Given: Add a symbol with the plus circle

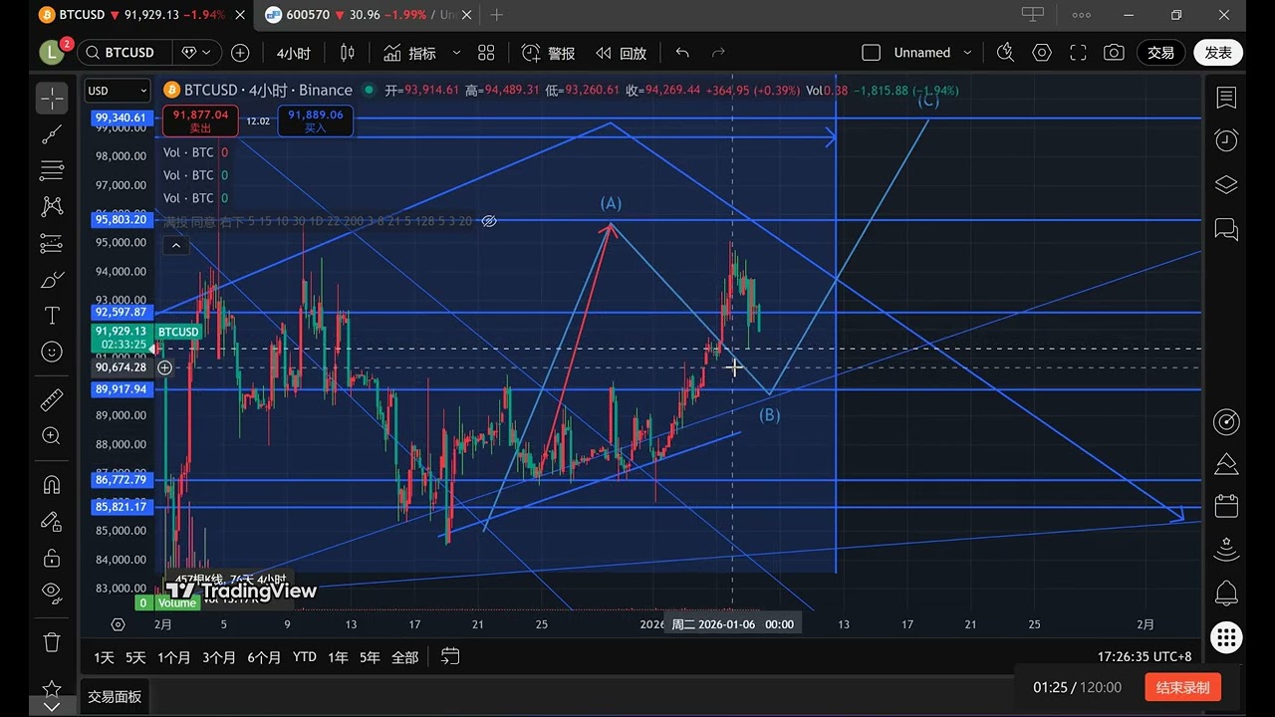Looking at the screenshot, I should pyautogui.click(x=240, y=53).
